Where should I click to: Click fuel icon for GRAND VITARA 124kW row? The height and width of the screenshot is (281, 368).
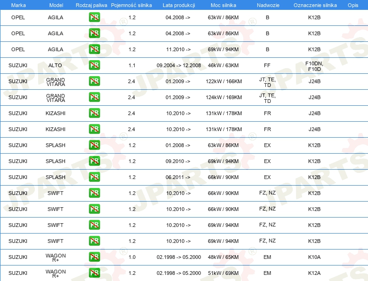coord(94,97)
